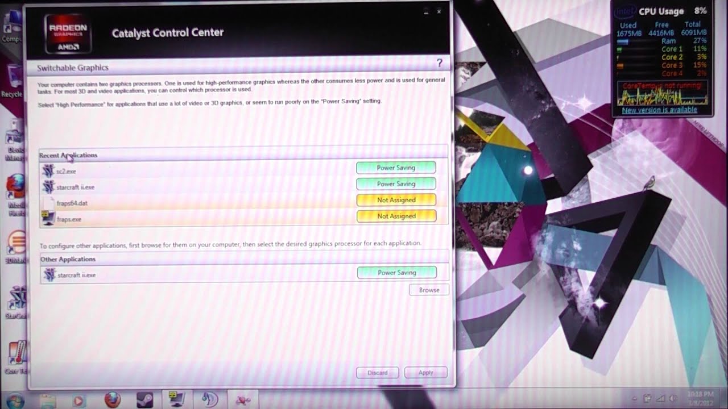Click the Catalyst Control Center title text
Viewport: 728px width, 409px height.
(x=168, y=33)
